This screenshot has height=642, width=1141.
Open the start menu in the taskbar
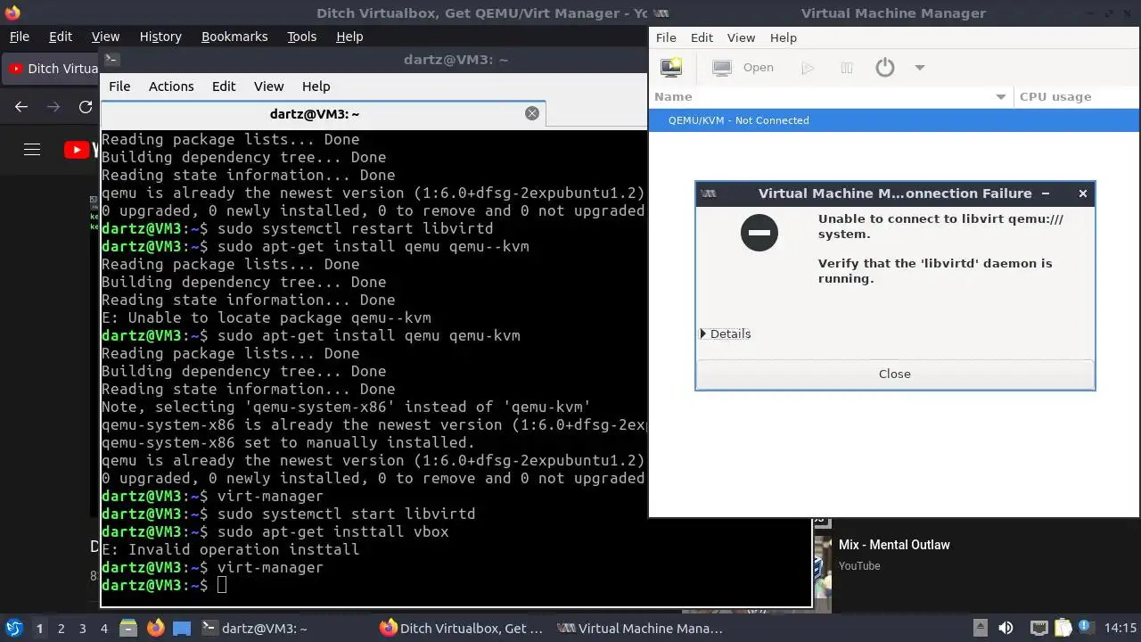(13, 628)
